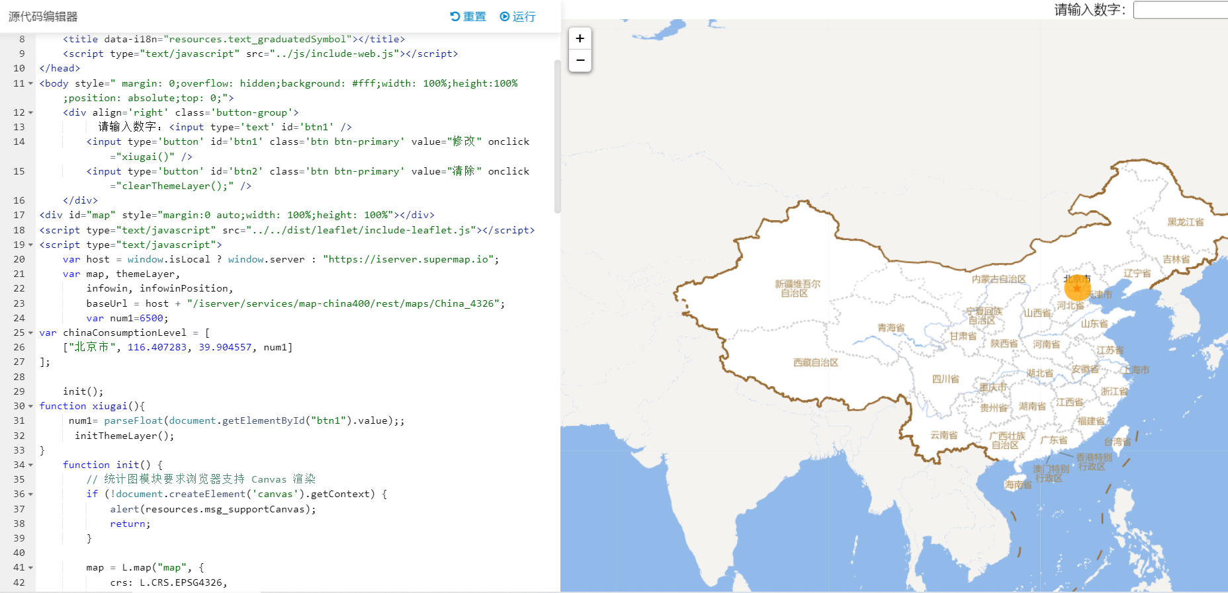Click the 青海省 map label
Screen dimensions: 1228x593
pos(891,327)
